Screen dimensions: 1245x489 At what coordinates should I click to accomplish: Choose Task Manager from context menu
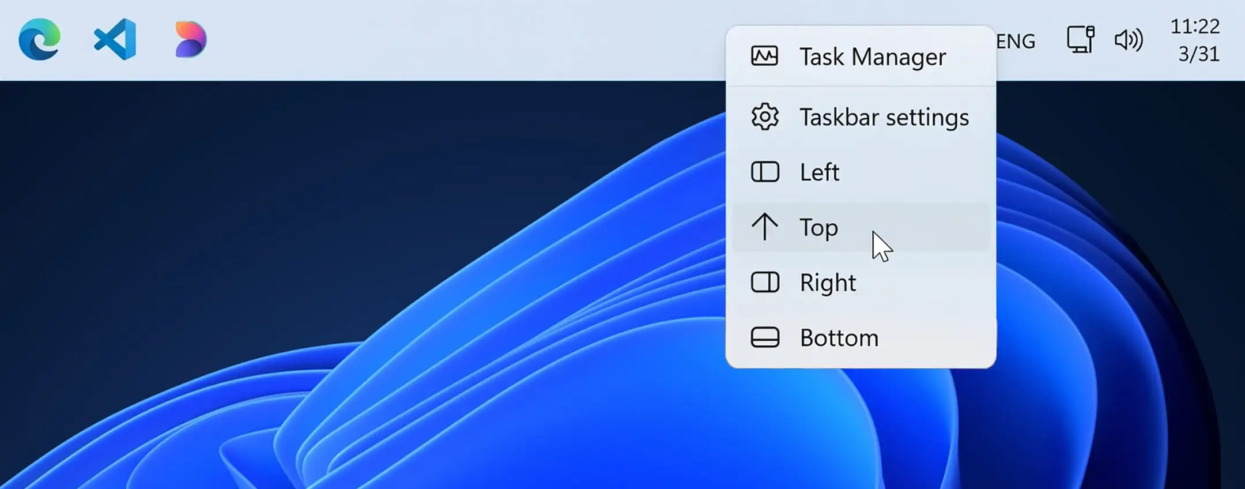click(x=861, y=57)
